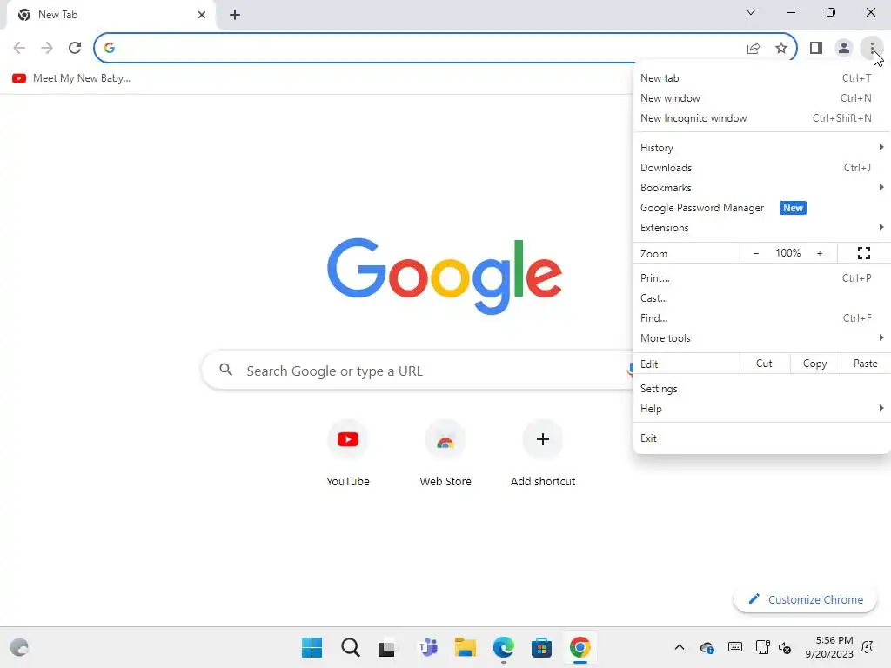This screenshot has width=891, height=668.
Task: Open File Explorer in the taskbar
Action: [466, 647]
